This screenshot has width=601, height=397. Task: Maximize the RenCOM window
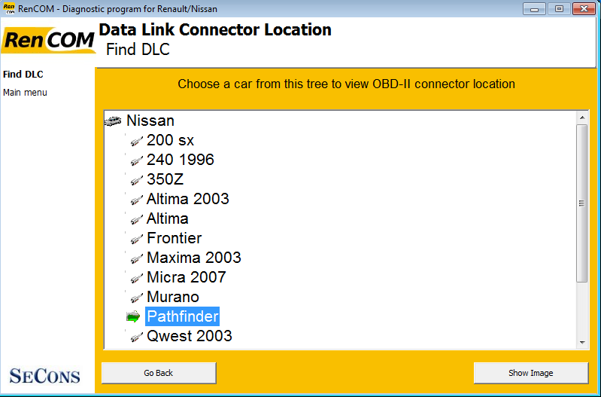click(x=559, y=8)
